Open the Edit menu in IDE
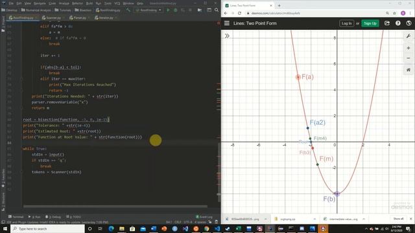This screenshot has height=233, width=415. 19,3
